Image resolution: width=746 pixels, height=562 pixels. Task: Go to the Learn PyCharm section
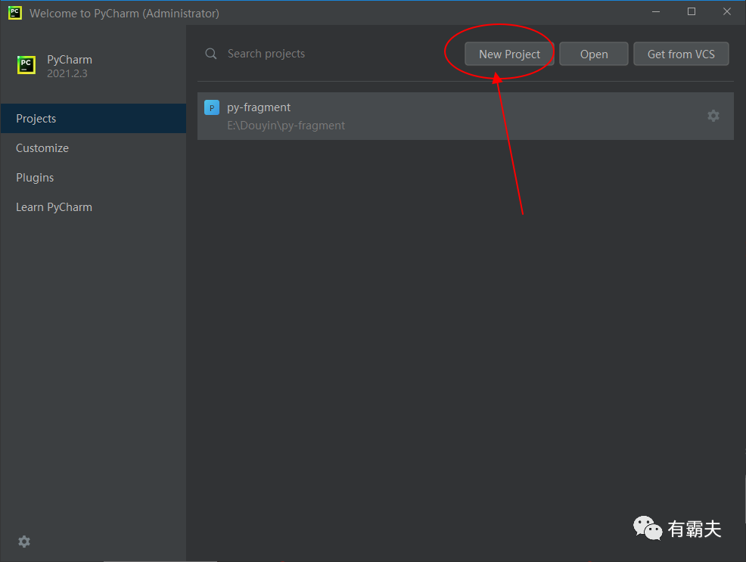pos(54,207)
